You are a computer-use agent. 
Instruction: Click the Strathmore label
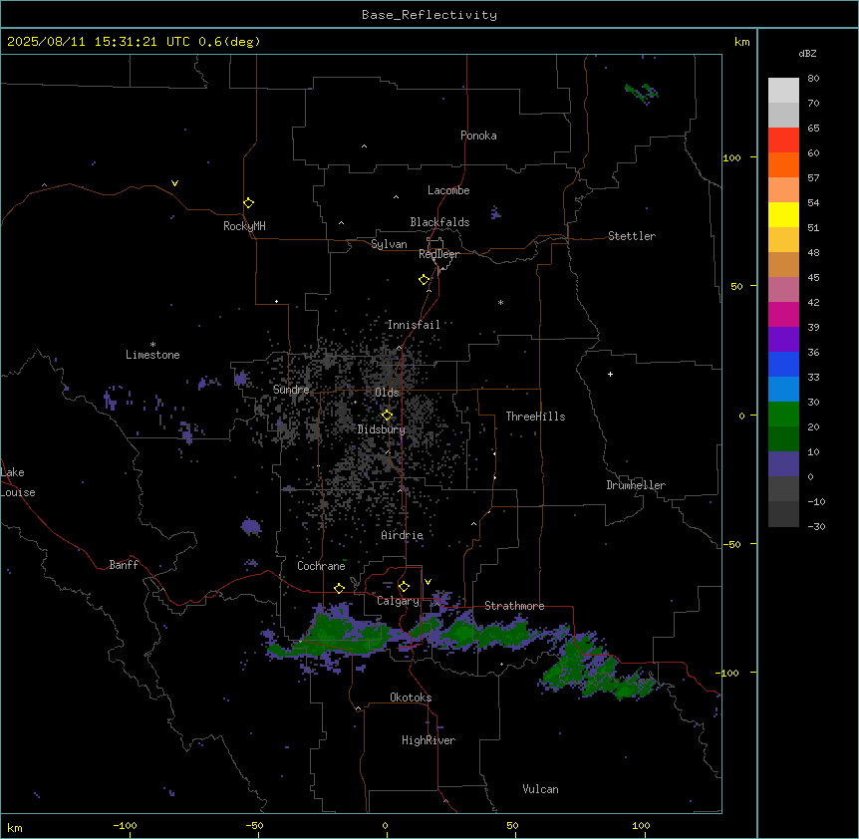point(514,606)
